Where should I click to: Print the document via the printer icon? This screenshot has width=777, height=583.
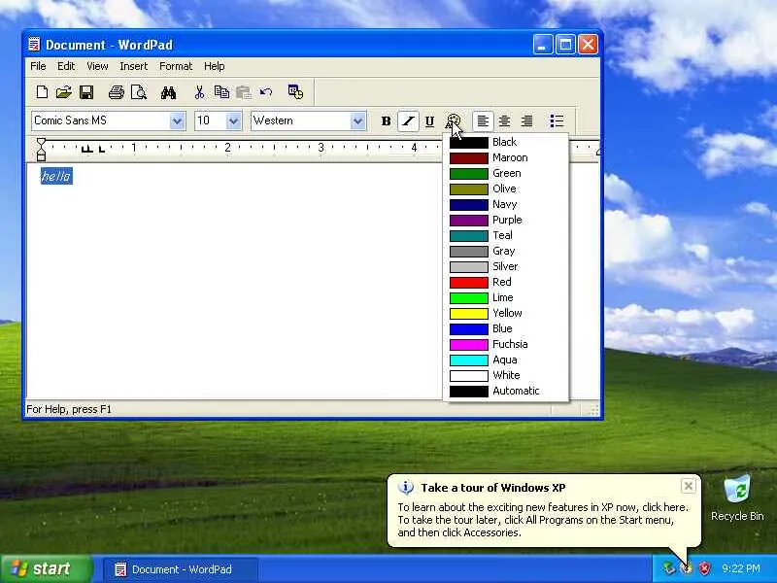tap(117, 92)
